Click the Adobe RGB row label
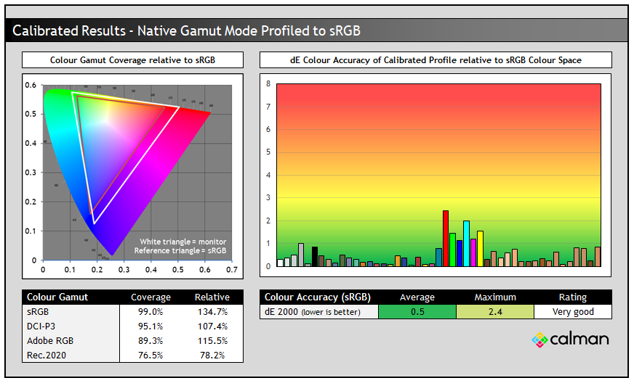 point(48,340)
